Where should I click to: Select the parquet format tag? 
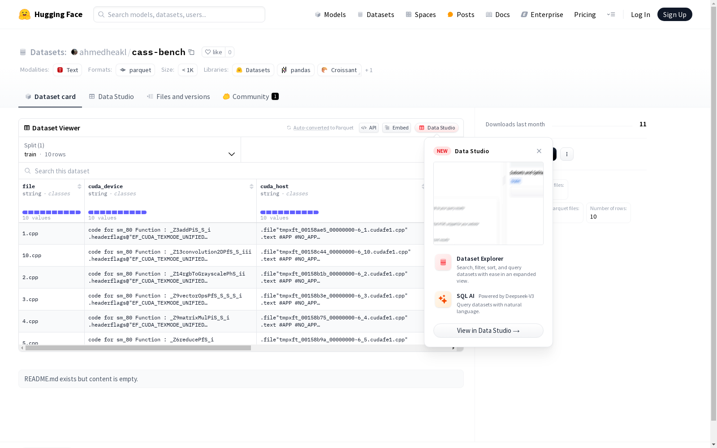[x=135, y=70]
